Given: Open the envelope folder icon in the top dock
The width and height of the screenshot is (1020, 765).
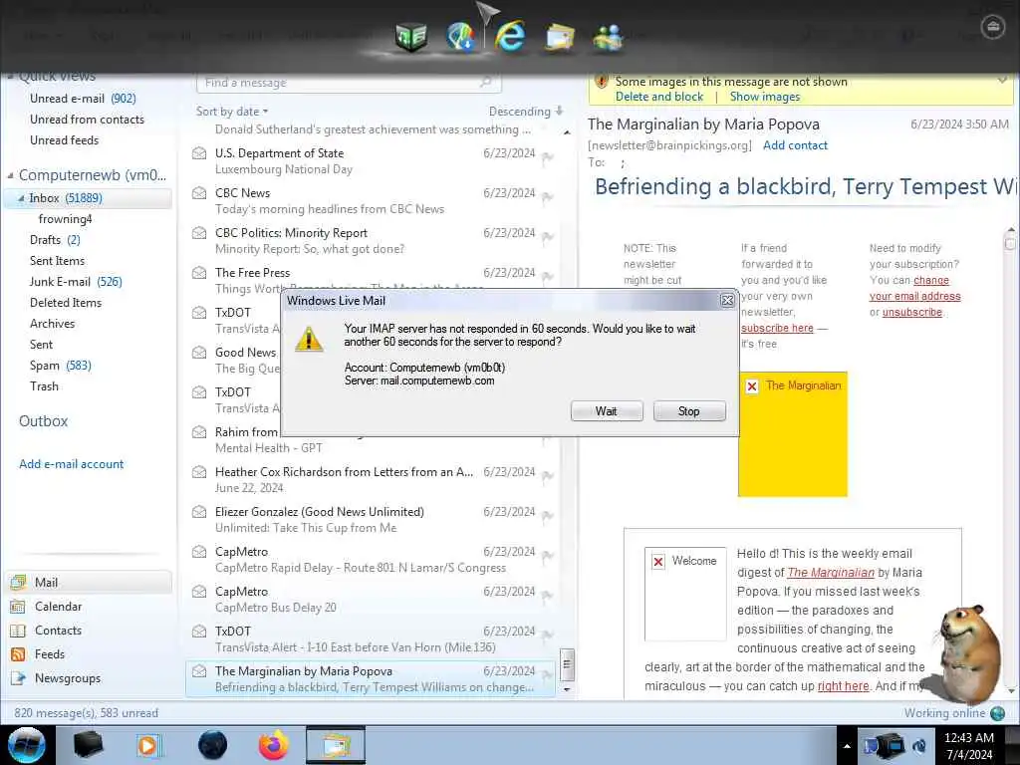Looking at the screenshot, I should point(560,37).
